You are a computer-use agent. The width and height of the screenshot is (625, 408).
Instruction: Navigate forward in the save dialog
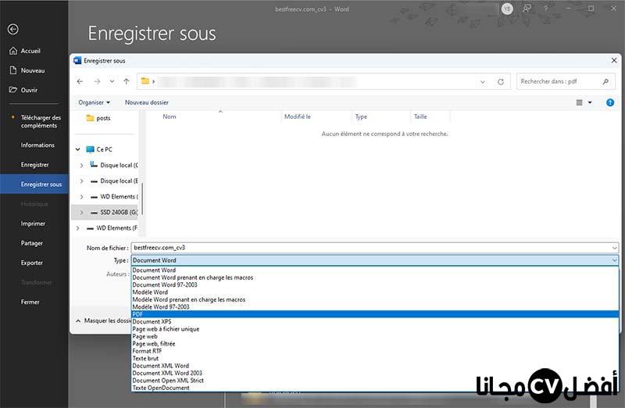click(97, 81)
